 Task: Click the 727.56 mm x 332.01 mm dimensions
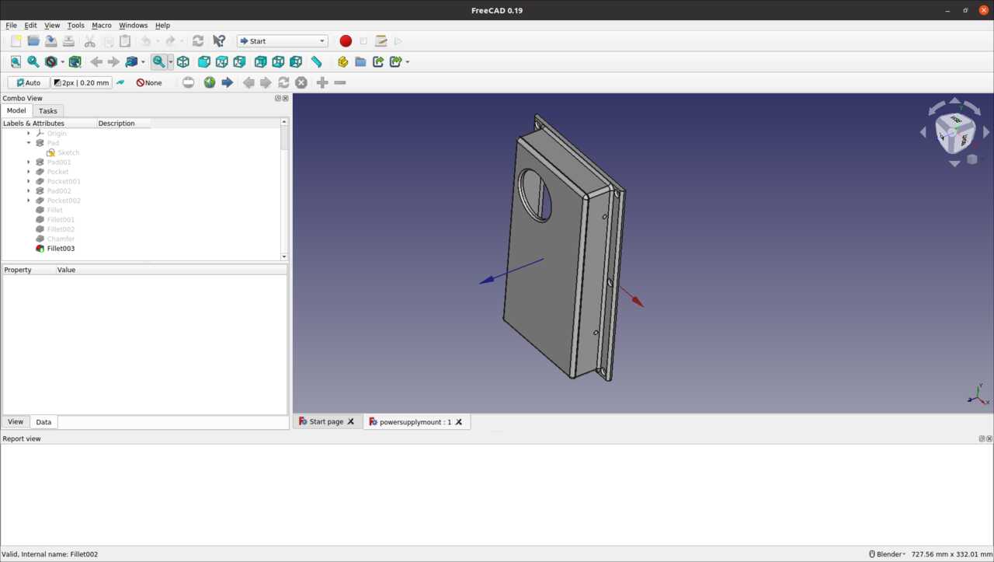pos(951,554)
